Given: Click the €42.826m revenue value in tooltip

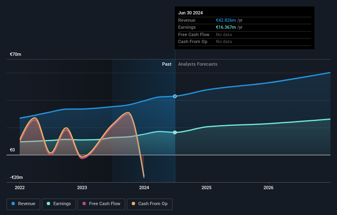Looking at the screenshot, I should 226,20.
